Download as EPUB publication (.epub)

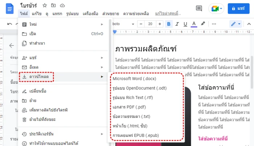click(x=146, y=135)
